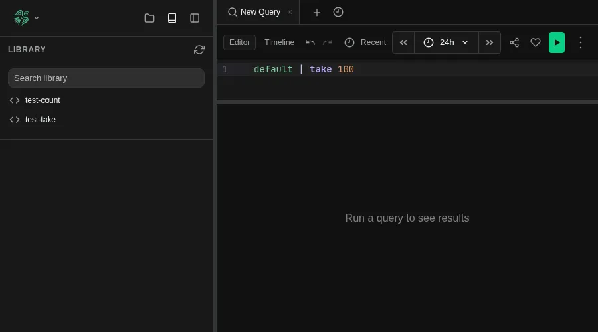This screenshot has width=598, height=332.
Task: Open query history clock icon in tab bar
Action: (338, 12)
